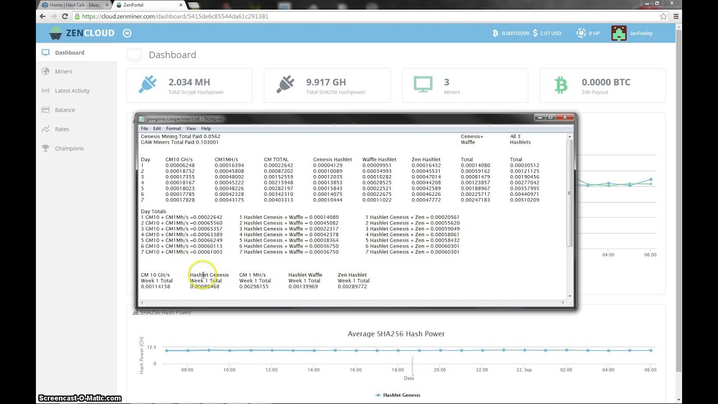Click Notepad horizontal scrollbar left arrow
This screenshot has width=718, height=404.
click(142, 302)
